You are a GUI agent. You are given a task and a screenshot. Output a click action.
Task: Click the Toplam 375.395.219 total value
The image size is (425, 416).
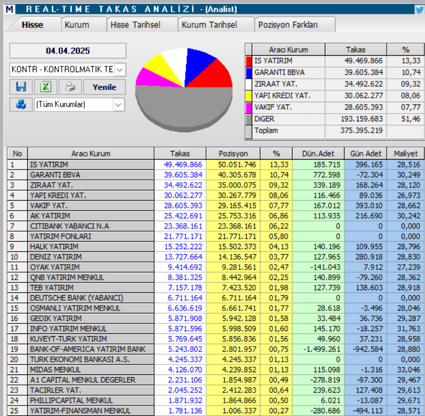coord(362,131)
